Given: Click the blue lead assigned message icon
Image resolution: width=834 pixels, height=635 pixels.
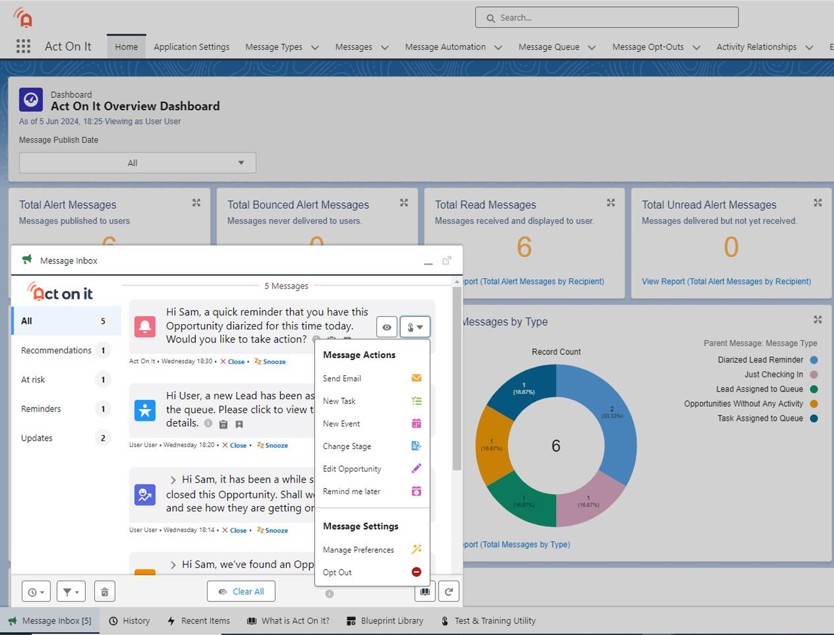Looking at the screenshot, I should point(145,410).
